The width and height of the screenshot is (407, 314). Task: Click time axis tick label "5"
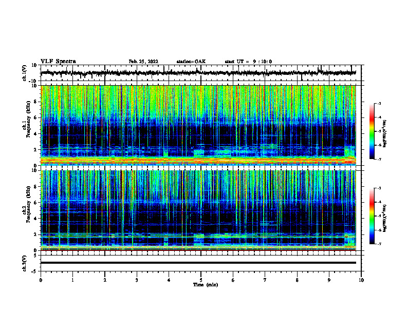pos(201,280)
